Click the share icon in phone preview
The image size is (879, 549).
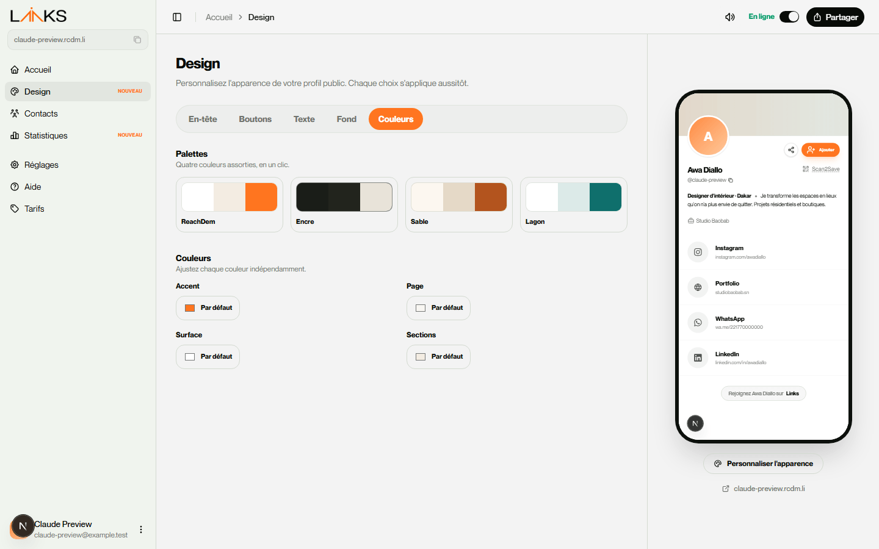click(x=791, y=150)
